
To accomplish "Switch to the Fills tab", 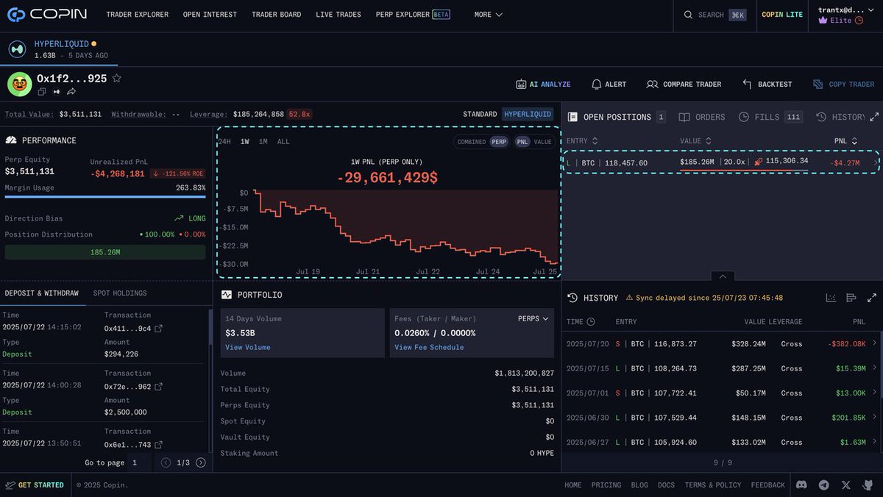I will pos(770,117).
